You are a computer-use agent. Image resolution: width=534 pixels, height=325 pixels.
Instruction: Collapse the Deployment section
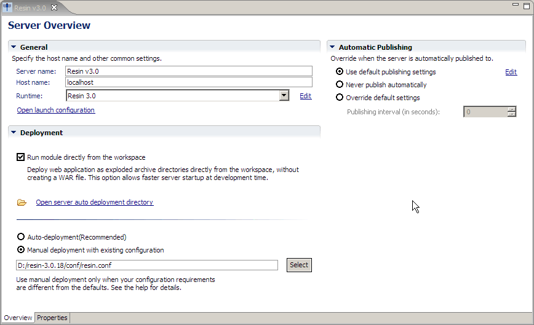14,132
